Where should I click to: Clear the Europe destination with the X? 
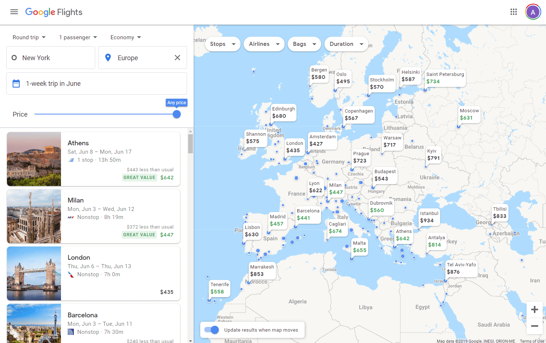click(x=177, y=58)
